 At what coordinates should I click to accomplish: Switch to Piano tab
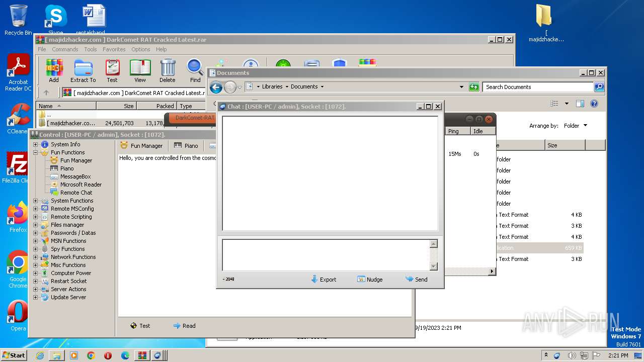tap(186, 146)
